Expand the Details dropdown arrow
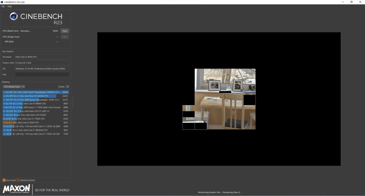This screenshot has width=365, height=196. click(67, 87)
